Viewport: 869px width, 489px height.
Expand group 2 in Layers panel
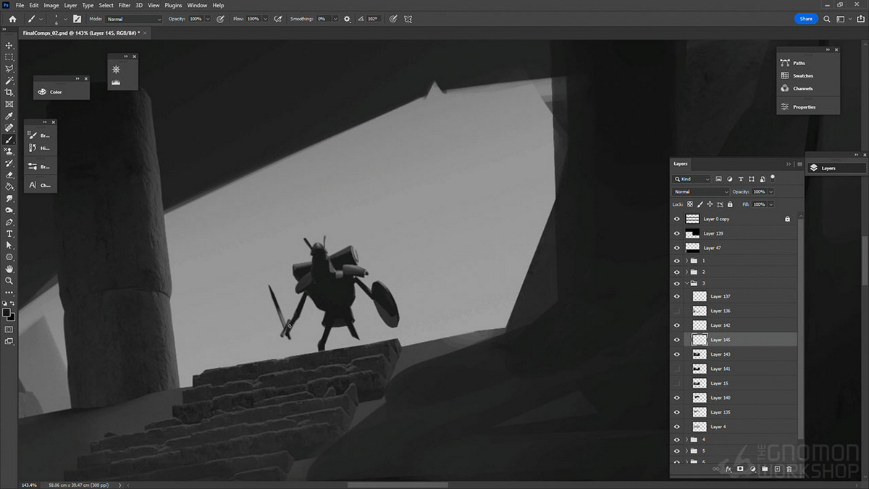pyautogui.click(x=687, y=272)
